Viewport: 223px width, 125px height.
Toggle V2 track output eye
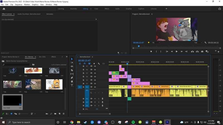point(95,84)
